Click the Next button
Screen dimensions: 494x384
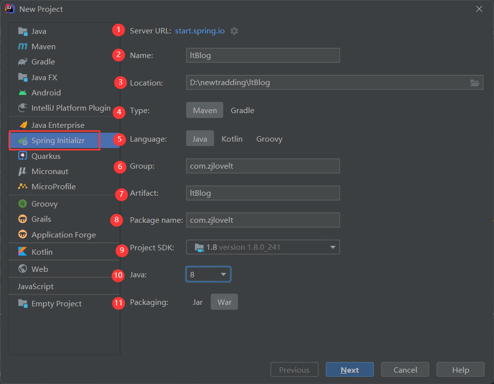tap(350, 370)
